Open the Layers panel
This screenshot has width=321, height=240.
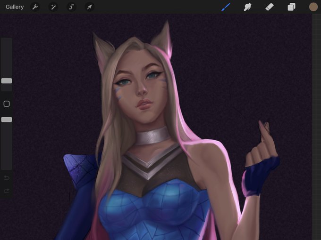pyautogui.click(x=291, y=7)
